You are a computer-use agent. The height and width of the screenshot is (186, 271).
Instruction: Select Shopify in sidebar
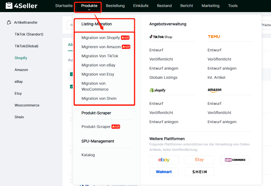(21, 58)
